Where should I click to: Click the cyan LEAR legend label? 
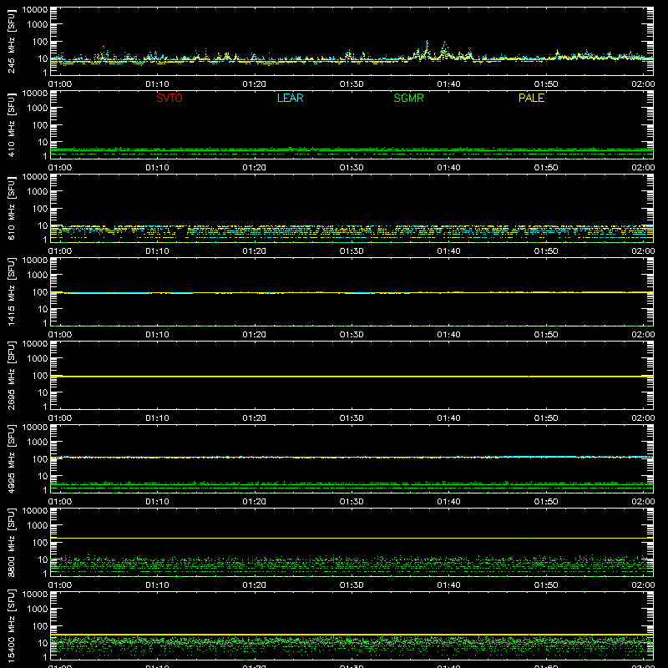290,98
